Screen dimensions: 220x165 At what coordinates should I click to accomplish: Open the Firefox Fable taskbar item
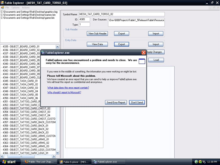(39, 162)
